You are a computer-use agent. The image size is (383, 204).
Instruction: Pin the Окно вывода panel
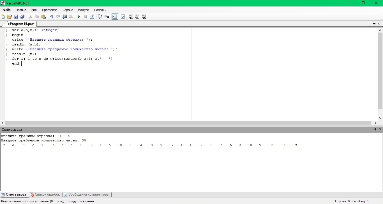pyautogui.click(x=375, y=129)
